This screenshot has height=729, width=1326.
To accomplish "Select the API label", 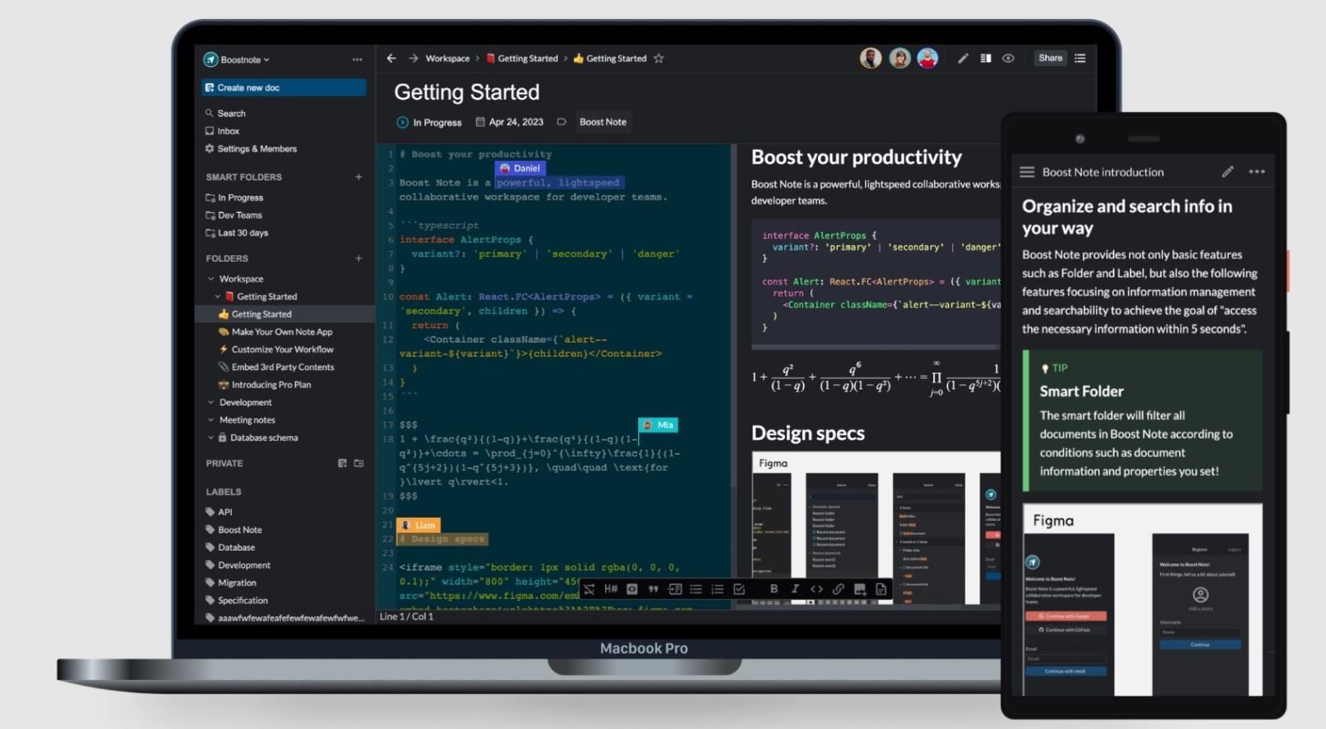I will click(219, 512).
